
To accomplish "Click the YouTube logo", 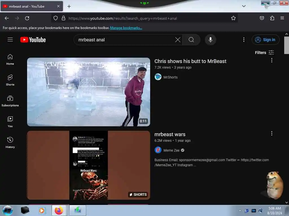I will (x=33, y=40).
